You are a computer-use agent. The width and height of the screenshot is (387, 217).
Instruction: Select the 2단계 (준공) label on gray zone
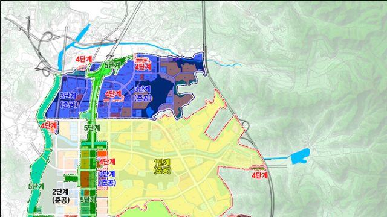coord(61,196)
